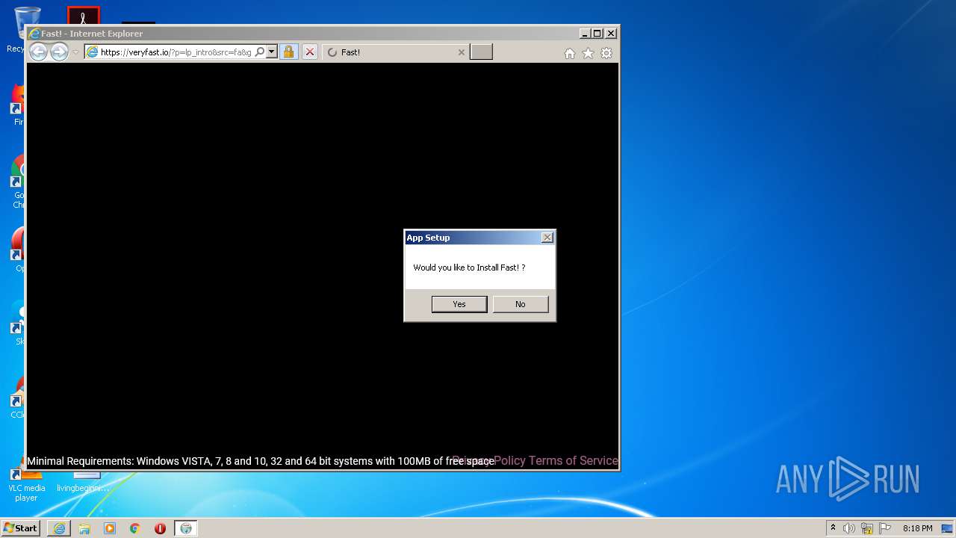Go forward in Internet Explorer

pyautogui.click(x=59, y=52)
